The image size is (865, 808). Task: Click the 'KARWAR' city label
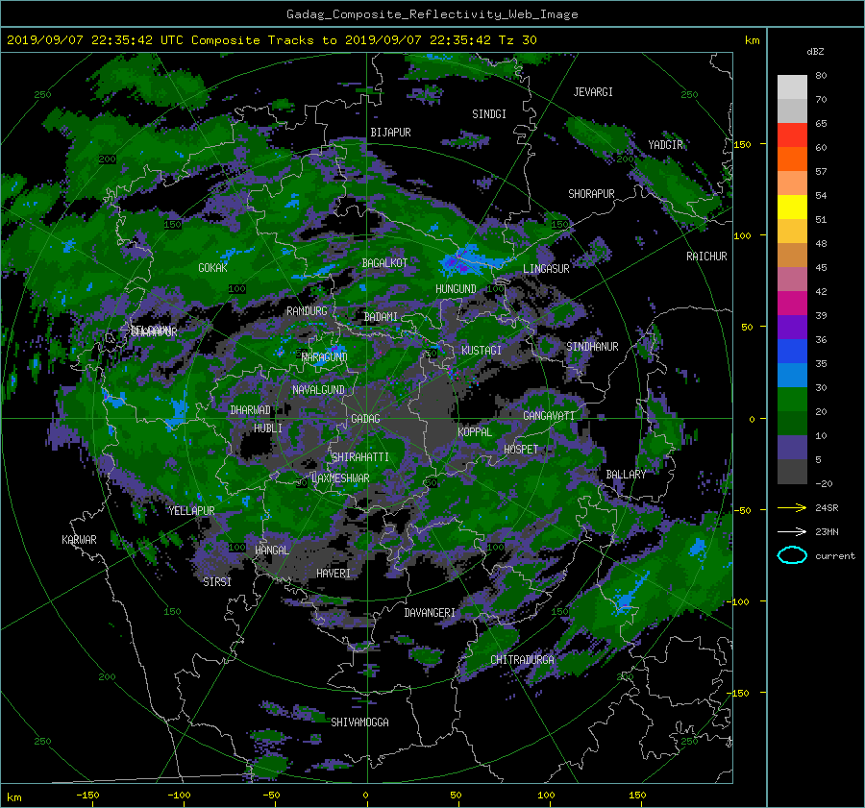pyautogui.click(x=79, y=540)
